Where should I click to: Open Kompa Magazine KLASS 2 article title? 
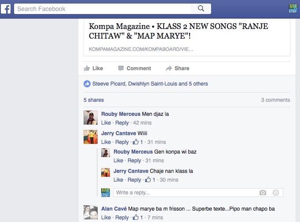coord(178,31)
